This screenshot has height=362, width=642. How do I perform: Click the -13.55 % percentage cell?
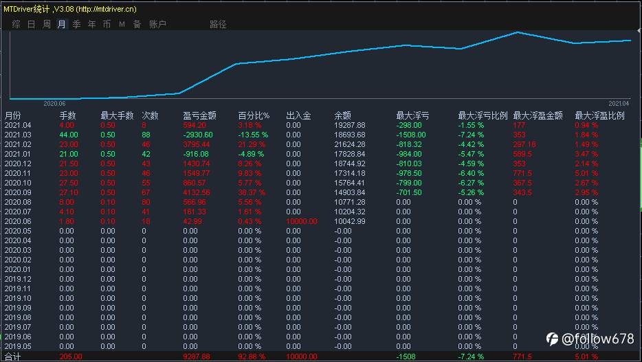(253, 135)
